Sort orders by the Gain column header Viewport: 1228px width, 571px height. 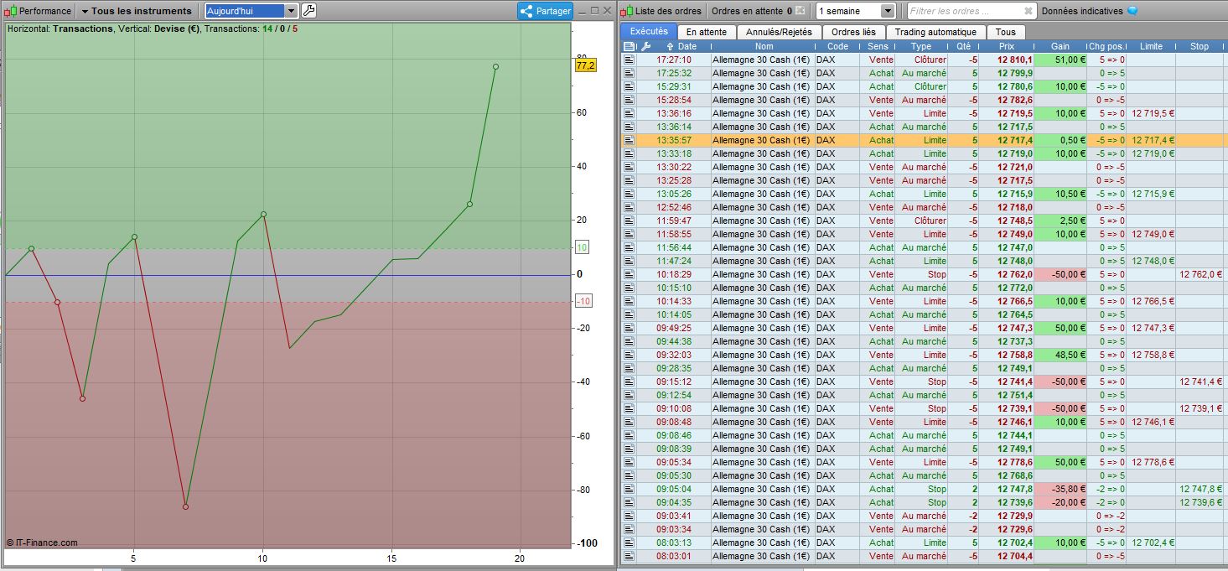point(1060,46)
